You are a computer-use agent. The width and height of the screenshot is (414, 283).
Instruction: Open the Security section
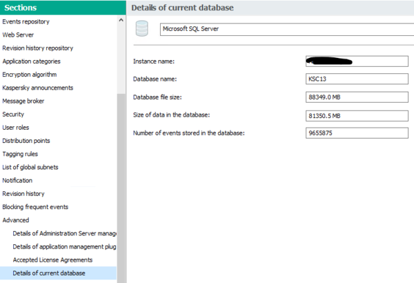point(14,114)
